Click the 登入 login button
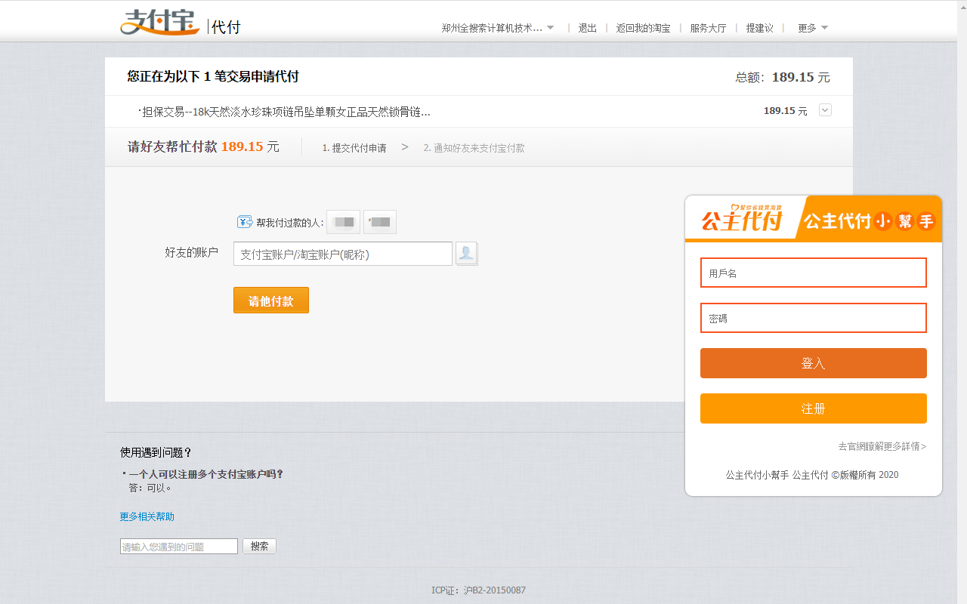This screenshot has height=604, width=967. click(x=814, y=363)
